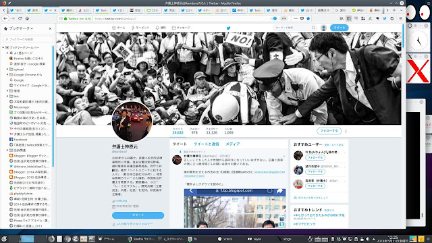
Task: View the profile's tweet count 29,642
Action: coord(178,131)
